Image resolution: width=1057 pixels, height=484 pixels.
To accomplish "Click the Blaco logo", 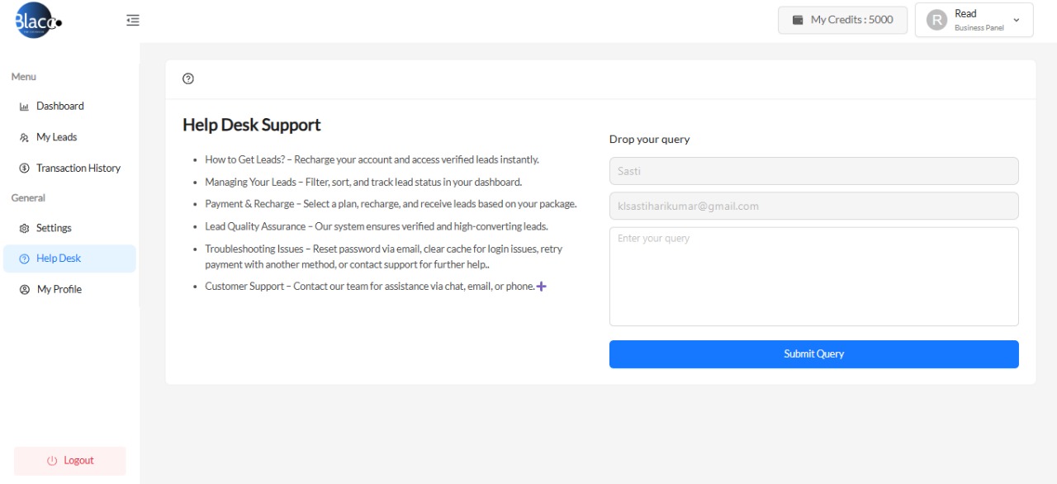I will pos(38,21).
